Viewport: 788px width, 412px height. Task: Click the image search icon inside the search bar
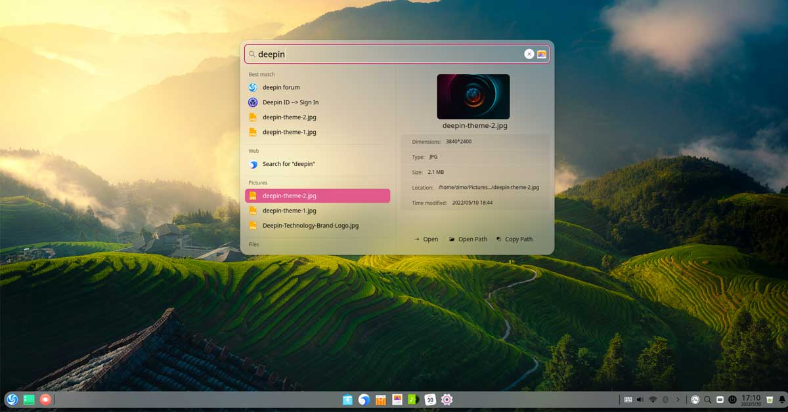[x=540, y=54]
